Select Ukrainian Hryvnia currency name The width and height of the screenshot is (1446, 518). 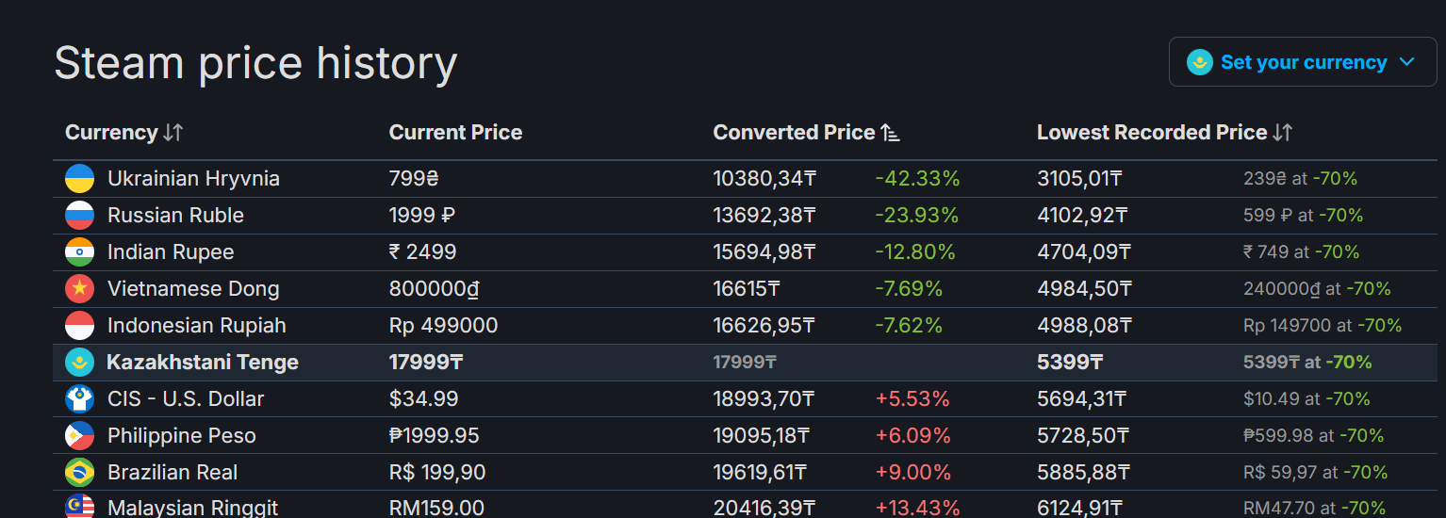pos(193,178)
